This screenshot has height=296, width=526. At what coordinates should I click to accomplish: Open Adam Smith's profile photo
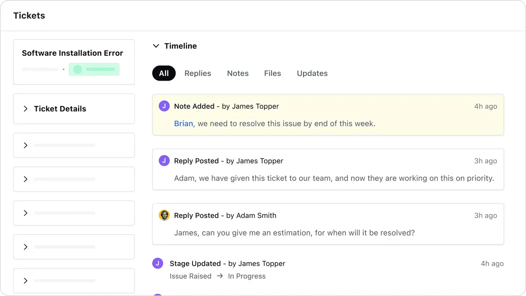[164, 215]
